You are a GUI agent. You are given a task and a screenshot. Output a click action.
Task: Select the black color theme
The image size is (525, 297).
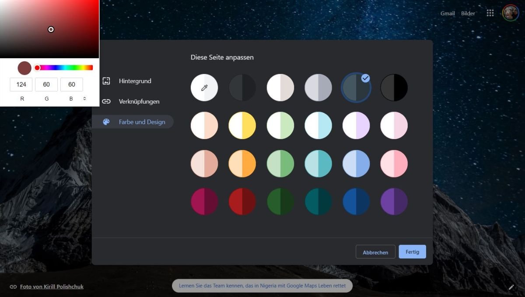[394, 87]
